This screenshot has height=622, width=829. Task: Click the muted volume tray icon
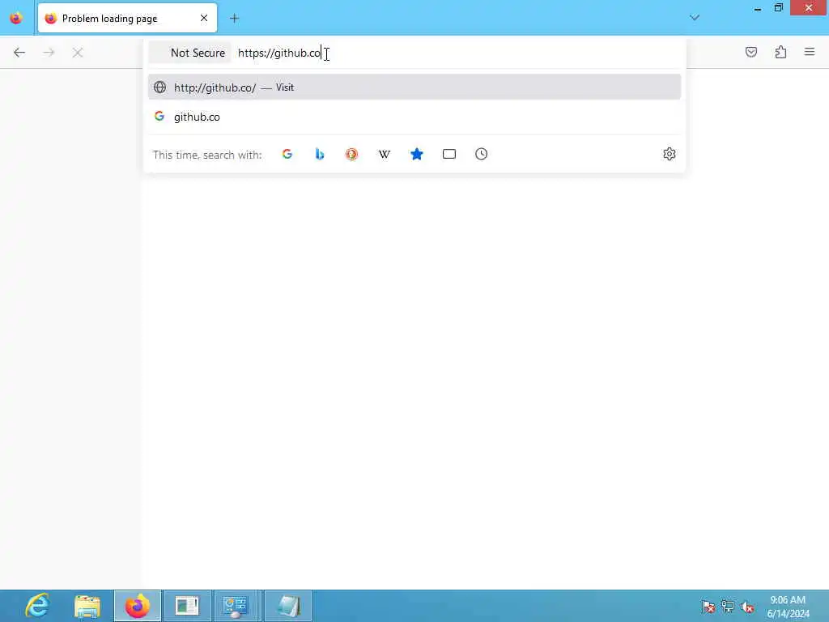pyautogui.click(x=747, y=607)
